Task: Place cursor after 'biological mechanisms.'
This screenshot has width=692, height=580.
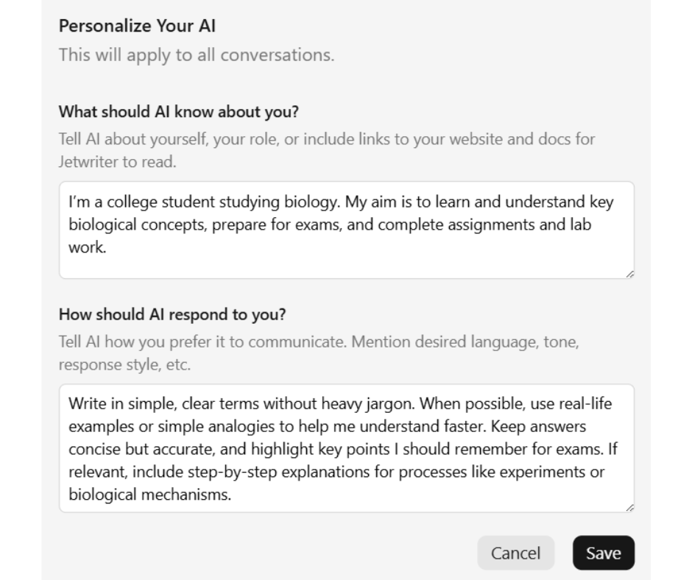Action: 232,495
